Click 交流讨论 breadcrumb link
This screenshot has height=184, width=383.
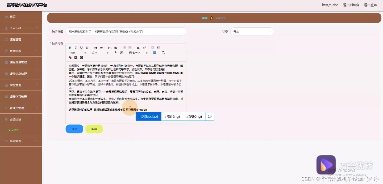[x=221, y=18]
